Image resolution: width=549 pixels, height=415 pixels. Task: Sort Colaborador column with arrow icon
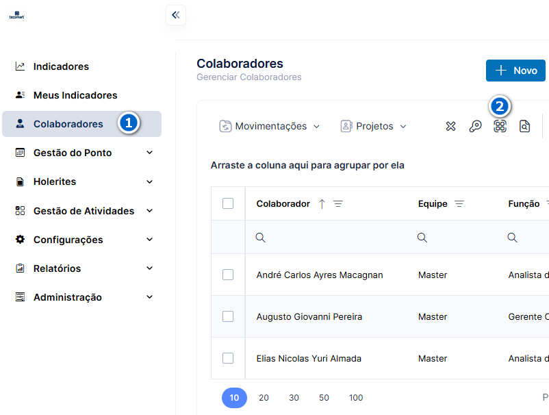point(322,204)
